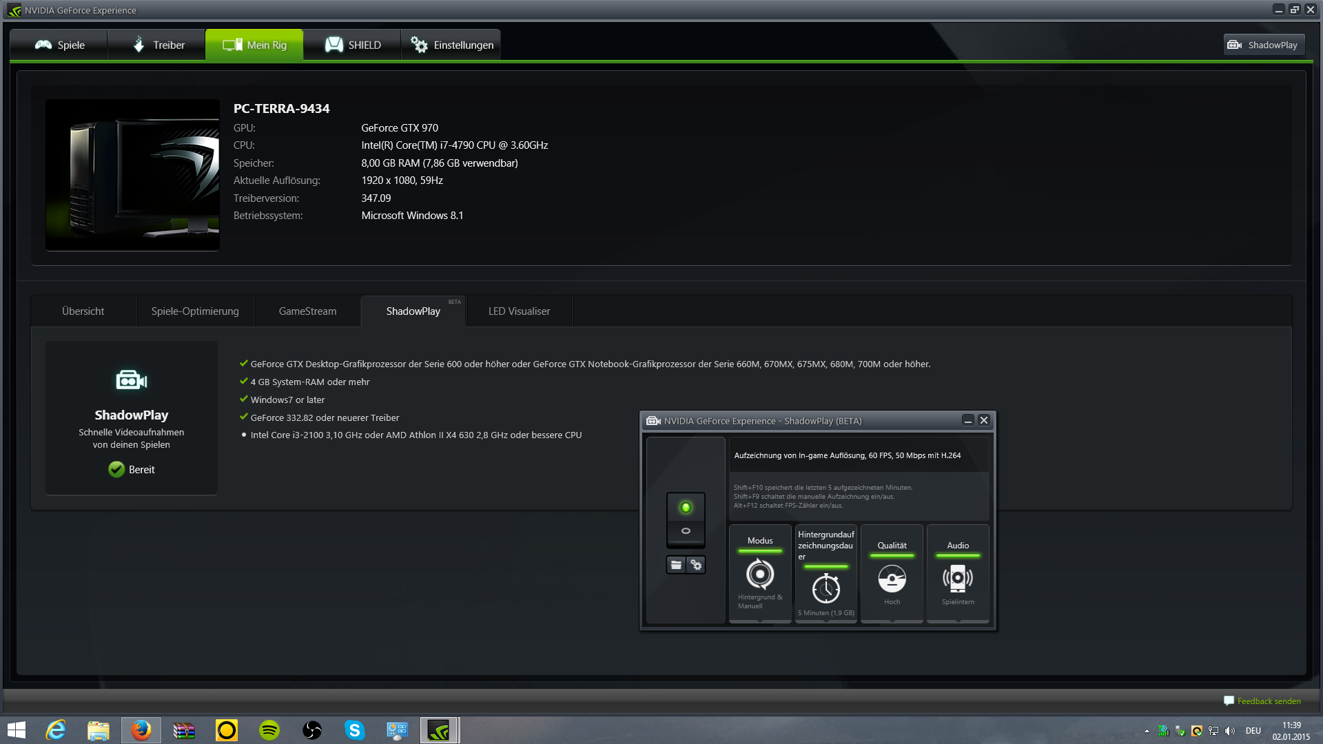Open Spotify from the taskbar
This screenshot has height=744, width=1323.
[x=269, y=730]
